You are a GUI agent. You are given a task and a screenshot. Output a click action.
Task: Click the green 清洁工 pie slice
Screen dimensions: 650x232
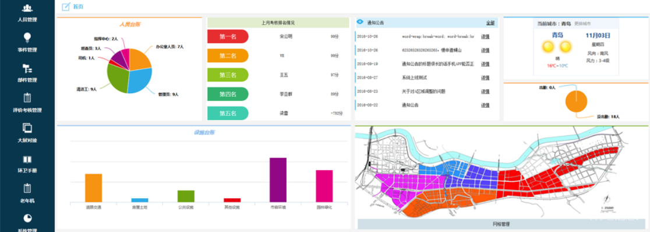coord(118,79)
